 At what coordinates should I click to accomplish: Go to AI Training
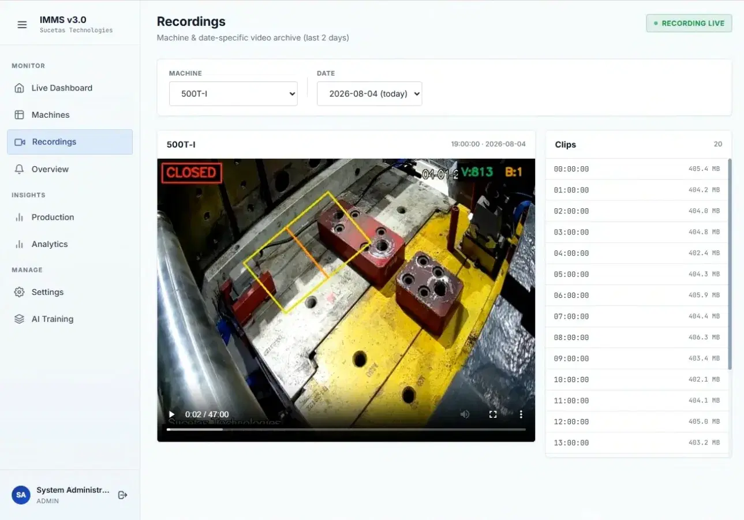70,319
